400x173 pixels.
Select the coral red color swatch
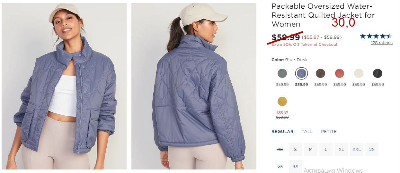click(x=340, y=73)
